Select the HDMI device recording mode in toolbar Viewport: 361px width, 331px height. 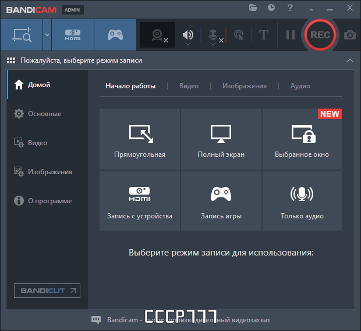pyautogui.click(x=73, y=35)
